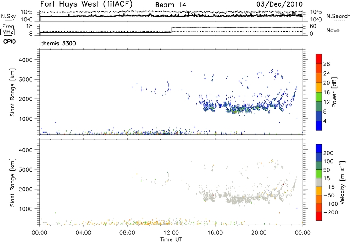Screen dimensions: 350x242
Task: Click the '-15' tick on the velocity colorbar
Action: coord(329,187)
